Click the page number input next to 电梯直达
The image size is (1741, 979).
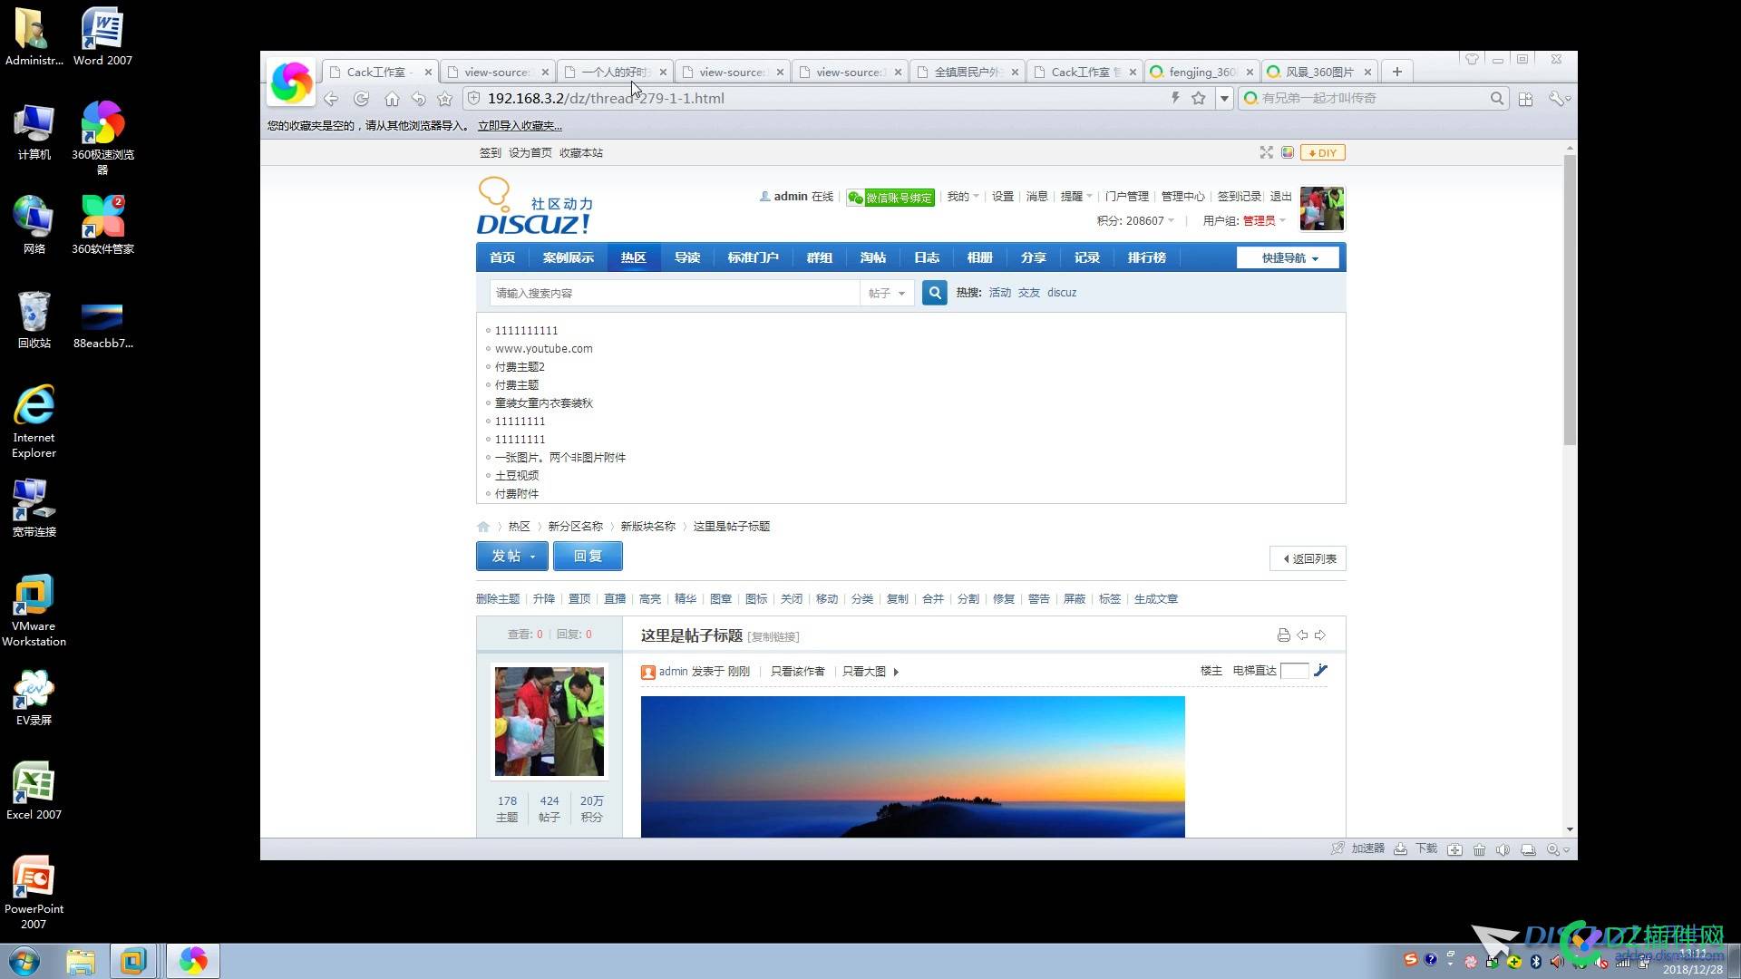click(1295, 671)
